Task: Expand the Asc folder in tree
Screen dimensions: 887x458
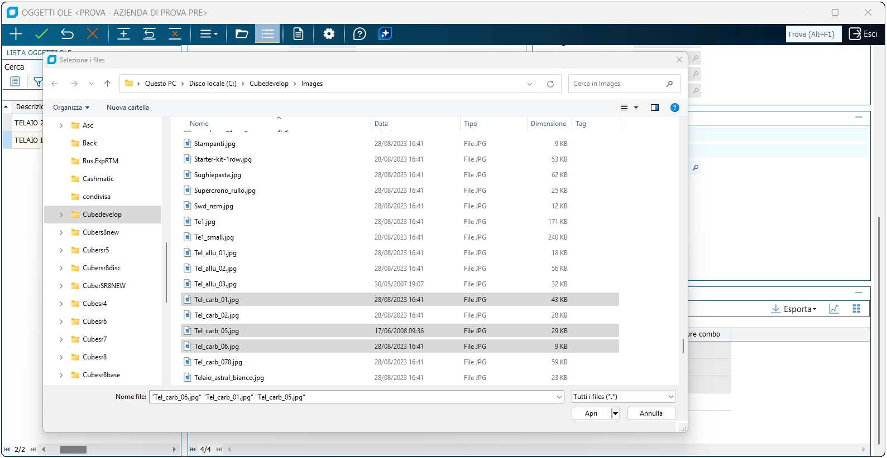Action: coord(61,125)
